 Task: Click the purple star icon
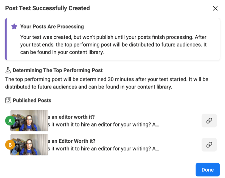(14, 27)
